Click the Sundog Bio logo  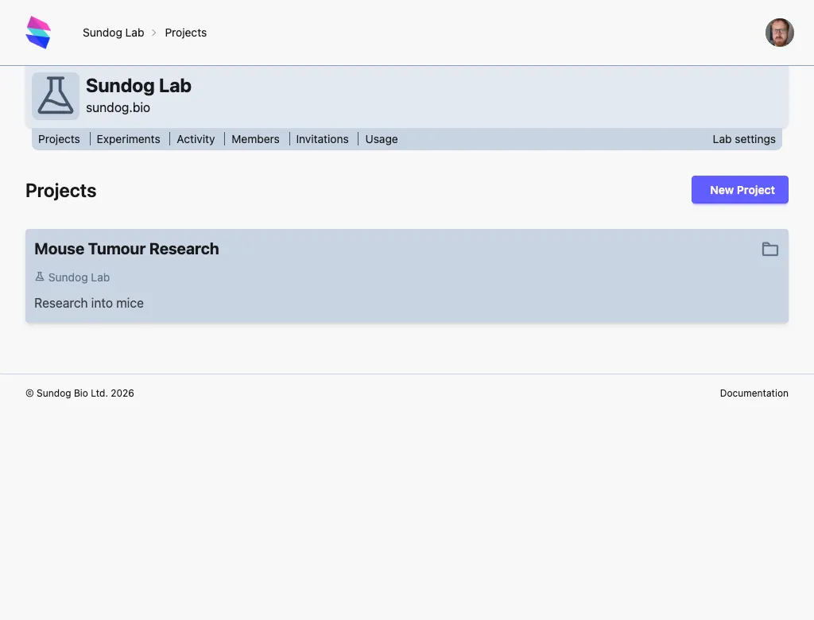pyautogui.click(x=38, y=32)
